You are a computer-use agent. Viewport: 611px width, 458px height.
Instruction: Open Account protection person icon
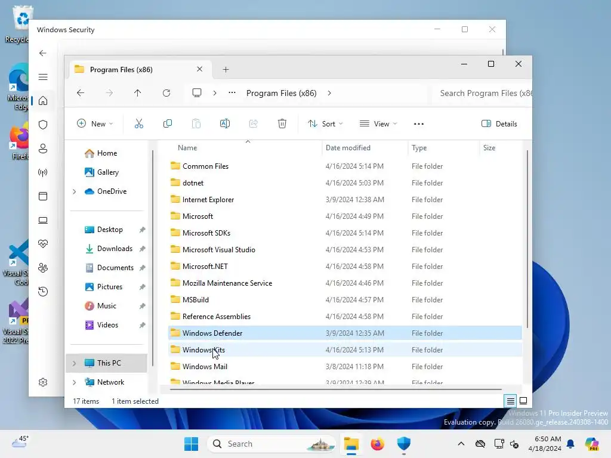(43, 148)
